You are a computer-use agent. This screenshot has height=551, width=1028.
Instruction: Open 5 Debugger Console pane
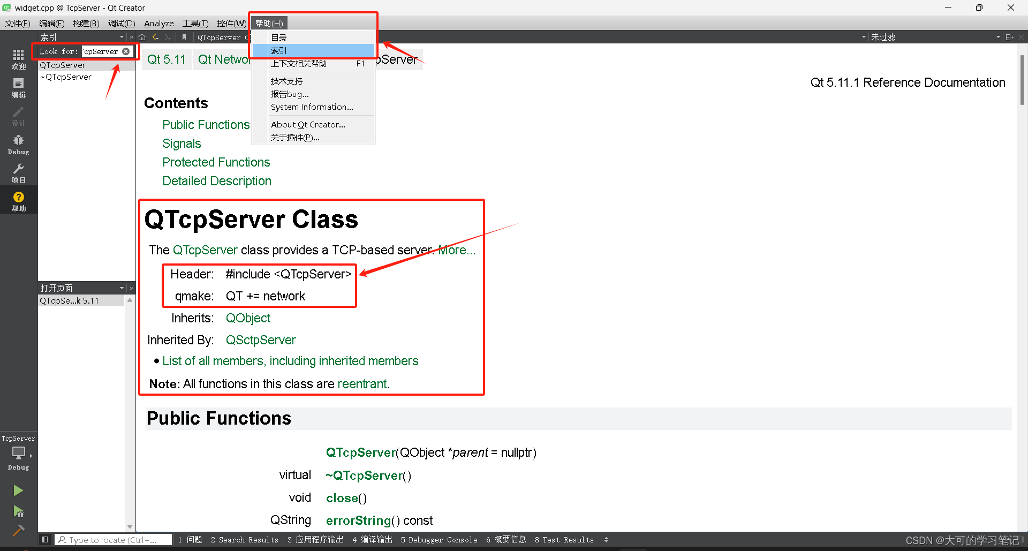click(439, 540)
